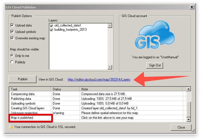Uncheck the old_collected_data1 layer
The width and height of the screenshot is (201, 140).
point(51,25)
